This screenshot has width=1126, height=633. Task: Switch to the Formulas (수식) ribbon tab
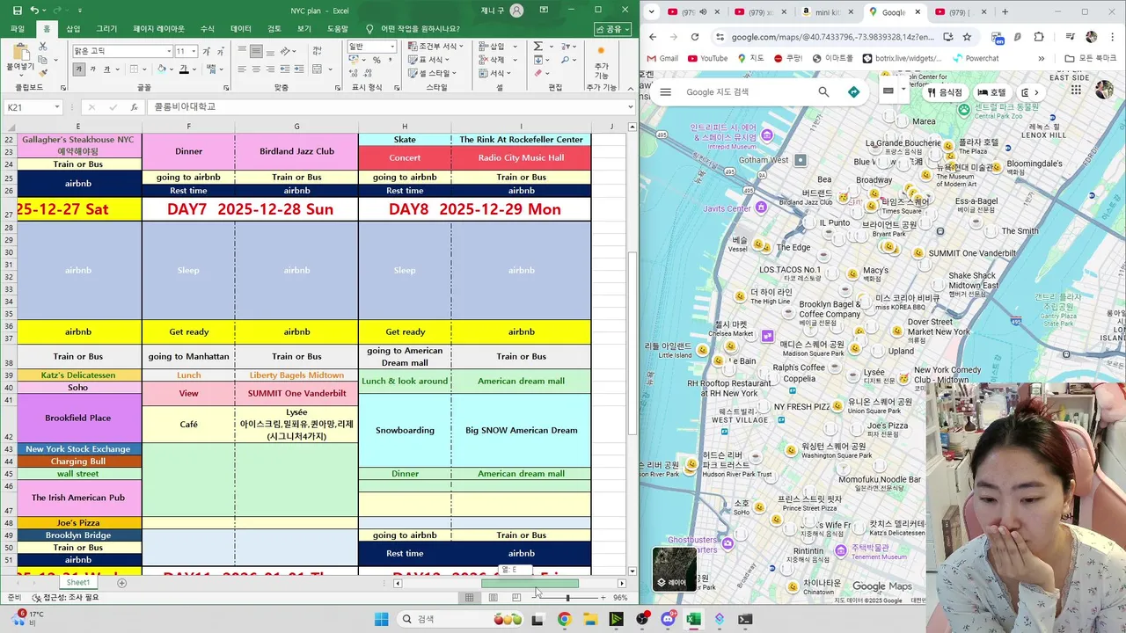[208, 29]
